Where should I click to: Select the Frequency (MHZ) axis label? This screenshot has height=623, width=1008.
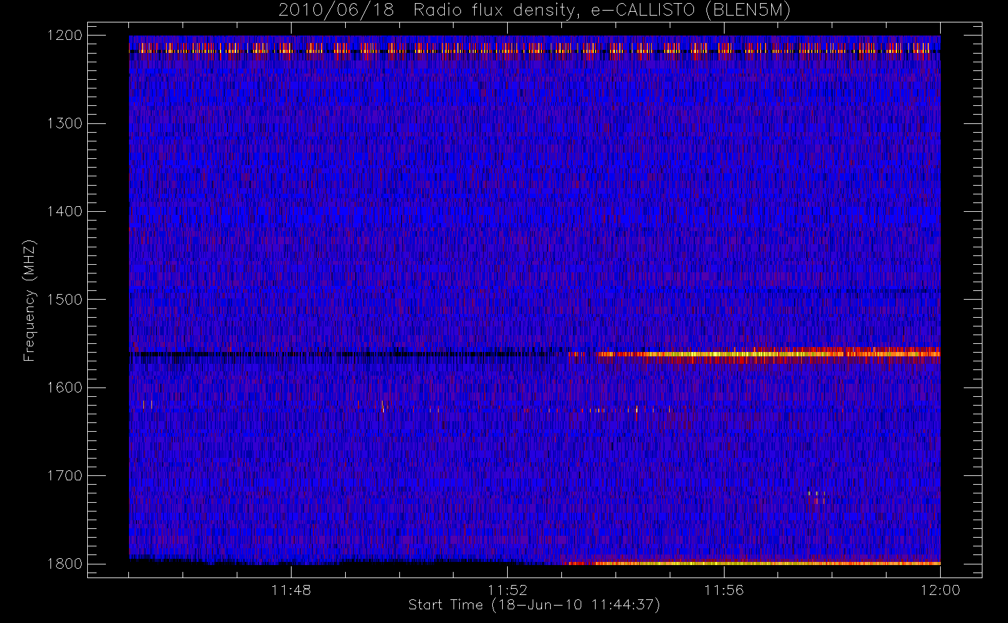pyautogui.click(x=29, y=300)
